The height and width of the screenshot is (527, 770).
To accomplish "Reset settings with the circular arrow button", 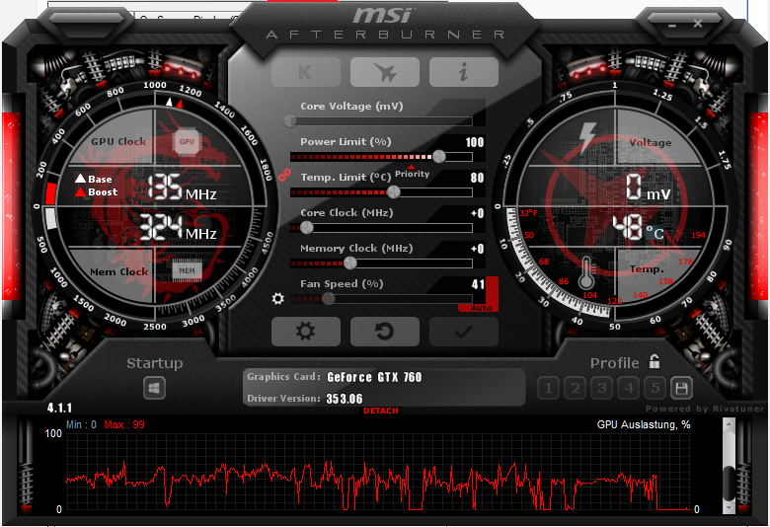I will 385,332.
